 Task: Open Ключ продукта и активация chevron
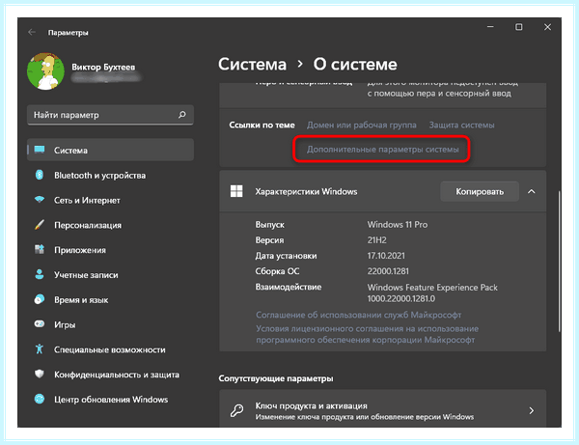532,410
